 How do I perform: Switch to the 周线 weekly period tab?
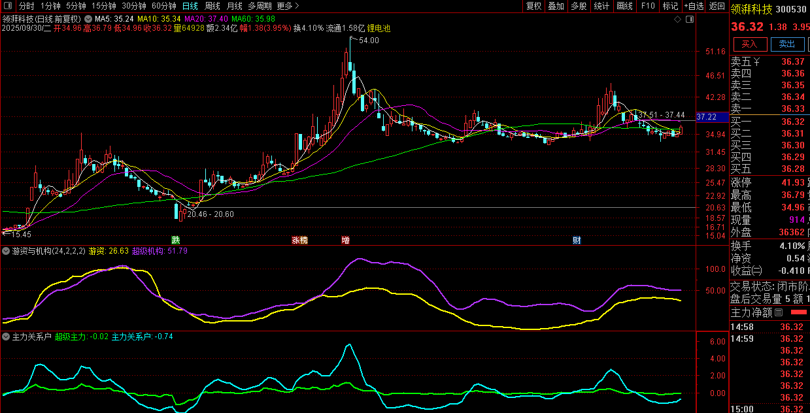point(212,6)
